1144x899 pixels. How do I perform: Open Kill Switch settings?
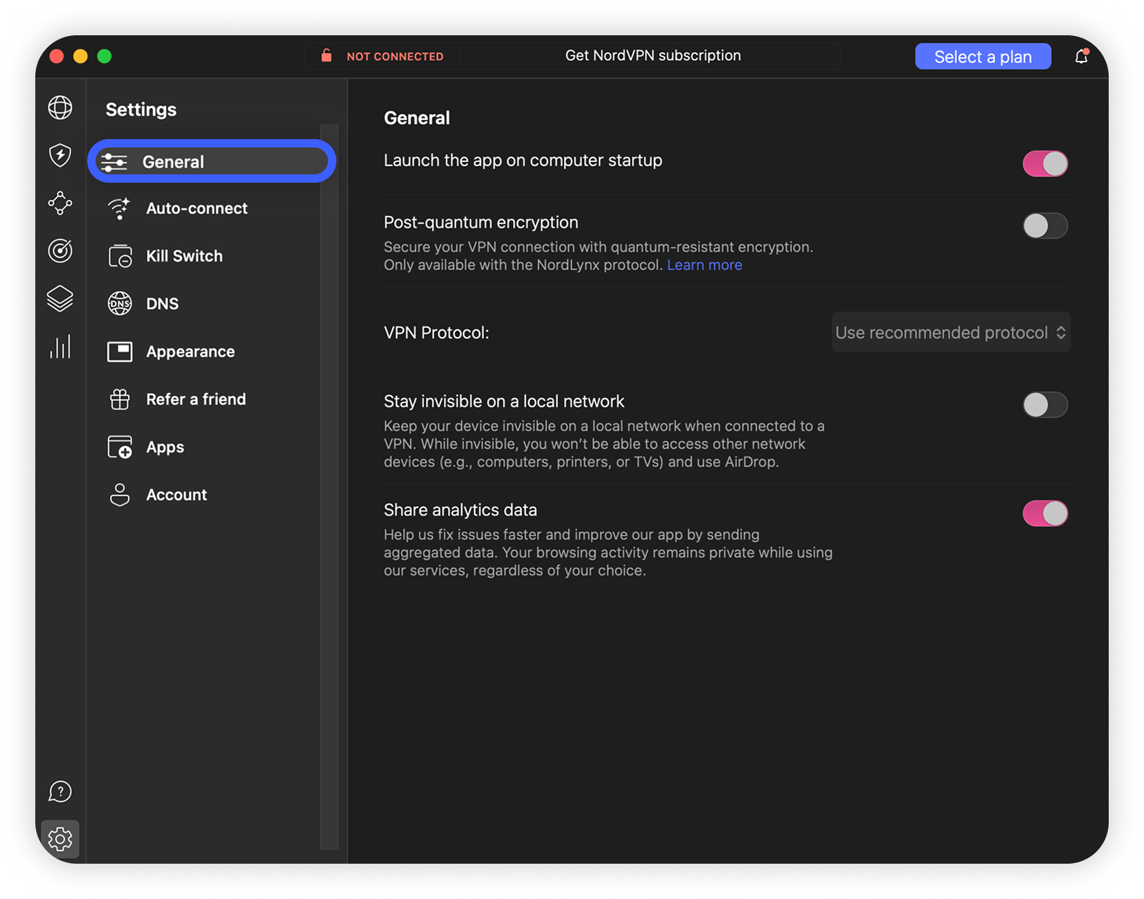[184, 256]
